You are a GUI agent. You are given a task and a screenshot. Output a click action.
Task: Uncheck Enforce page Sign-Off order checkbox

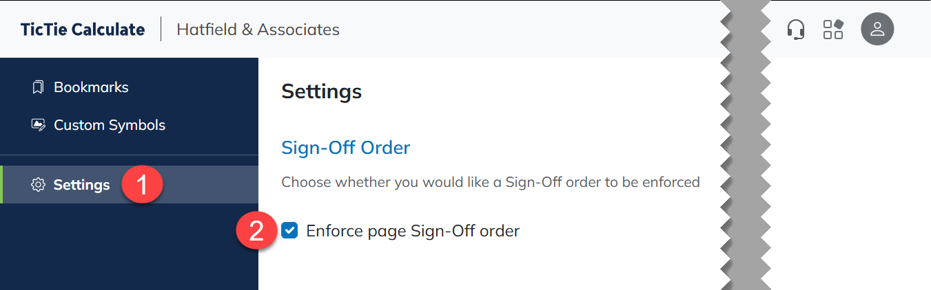[x=289, y=231]
